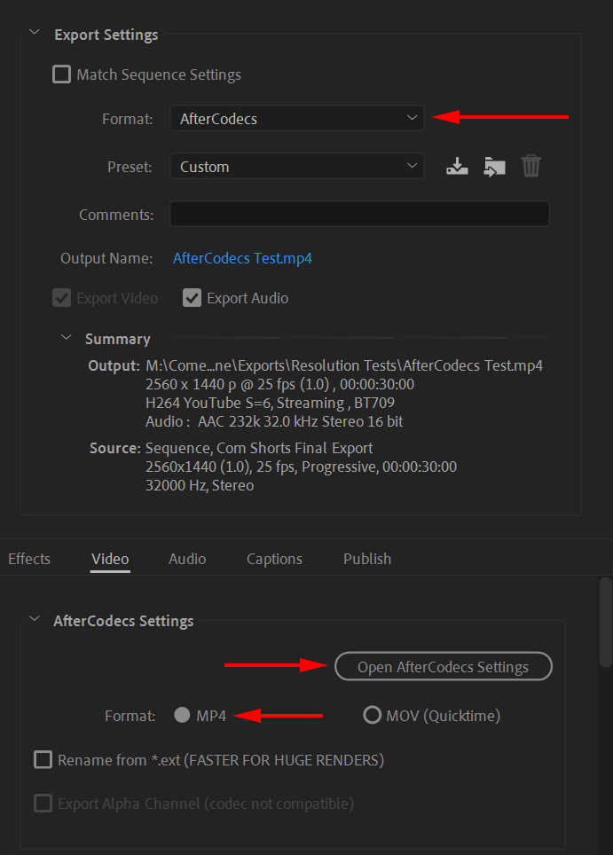Switch to the Effects tab
This screenshot has width=613, height=855.
pos(28,559)
